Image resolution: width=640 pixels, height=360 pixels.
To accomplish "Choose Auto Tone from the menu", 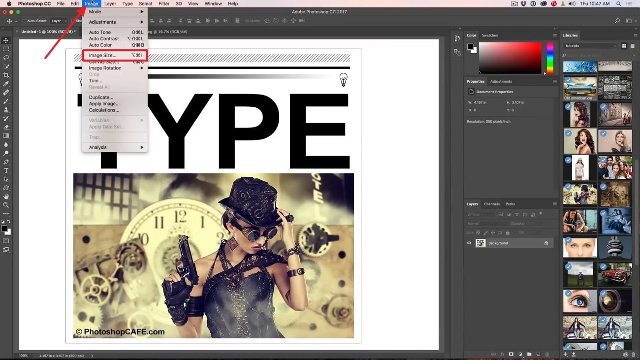I will [115, 33].
